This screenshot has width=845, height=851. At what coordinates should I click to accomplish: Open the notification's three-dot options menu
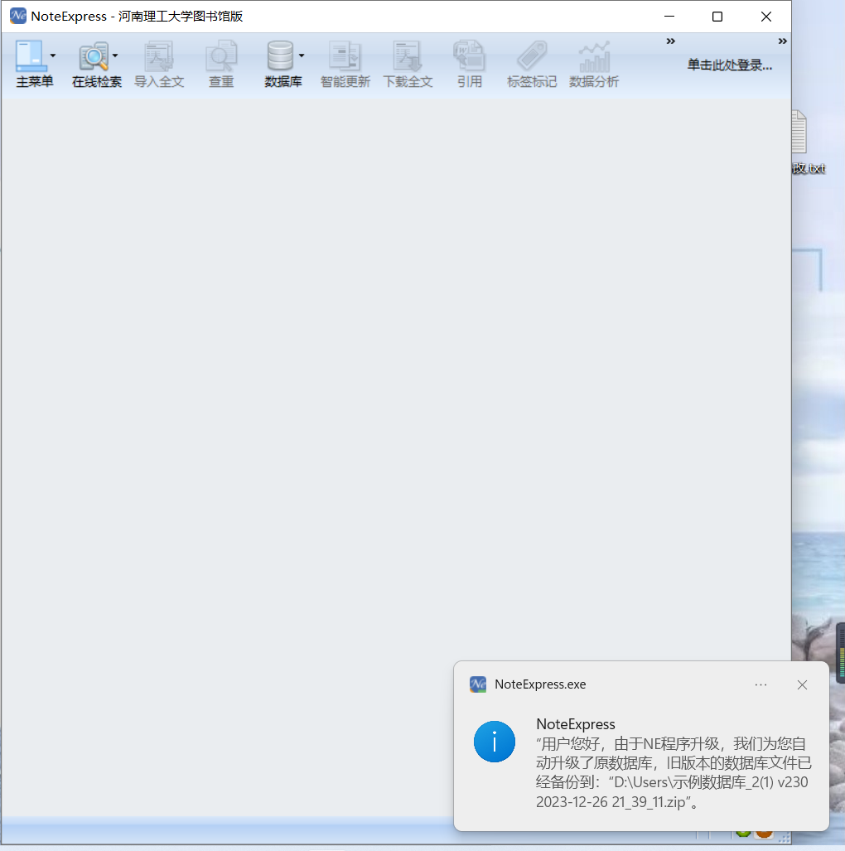(760, 684)
